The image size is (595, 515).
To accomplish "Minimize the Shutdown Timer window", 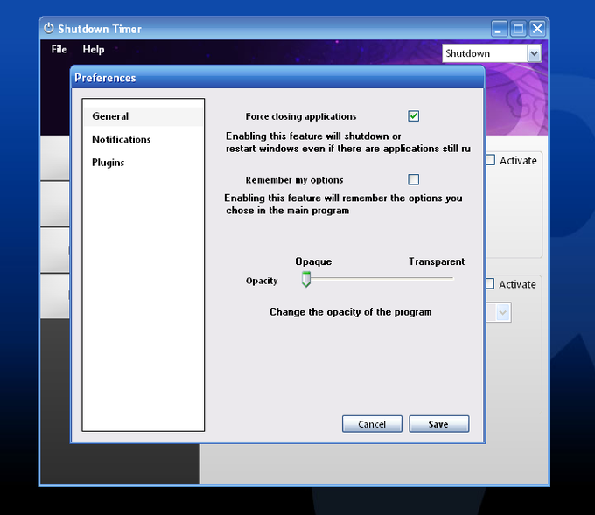I will [x=500, y=29].
